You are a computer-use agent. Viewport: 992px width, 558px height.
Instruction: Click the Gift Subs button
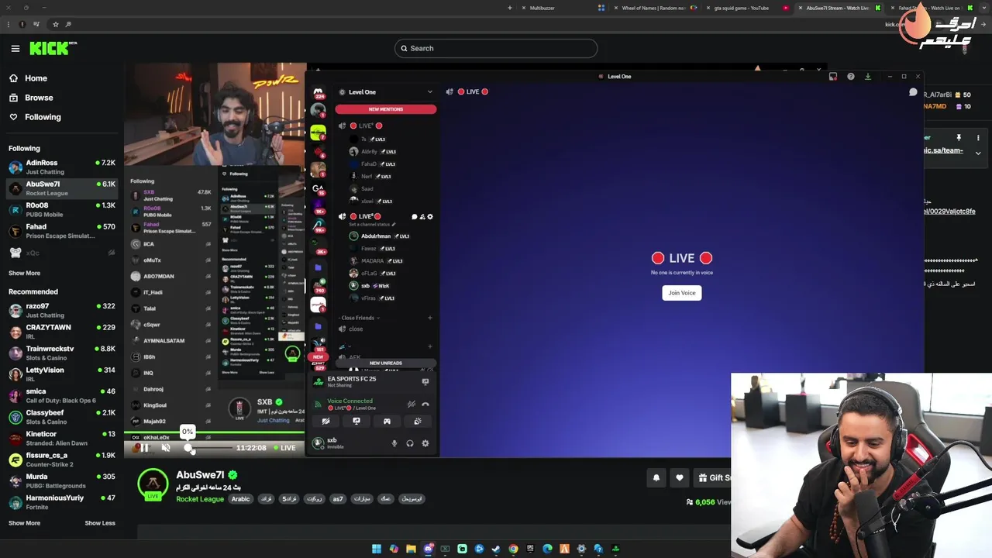click(713, 478)
